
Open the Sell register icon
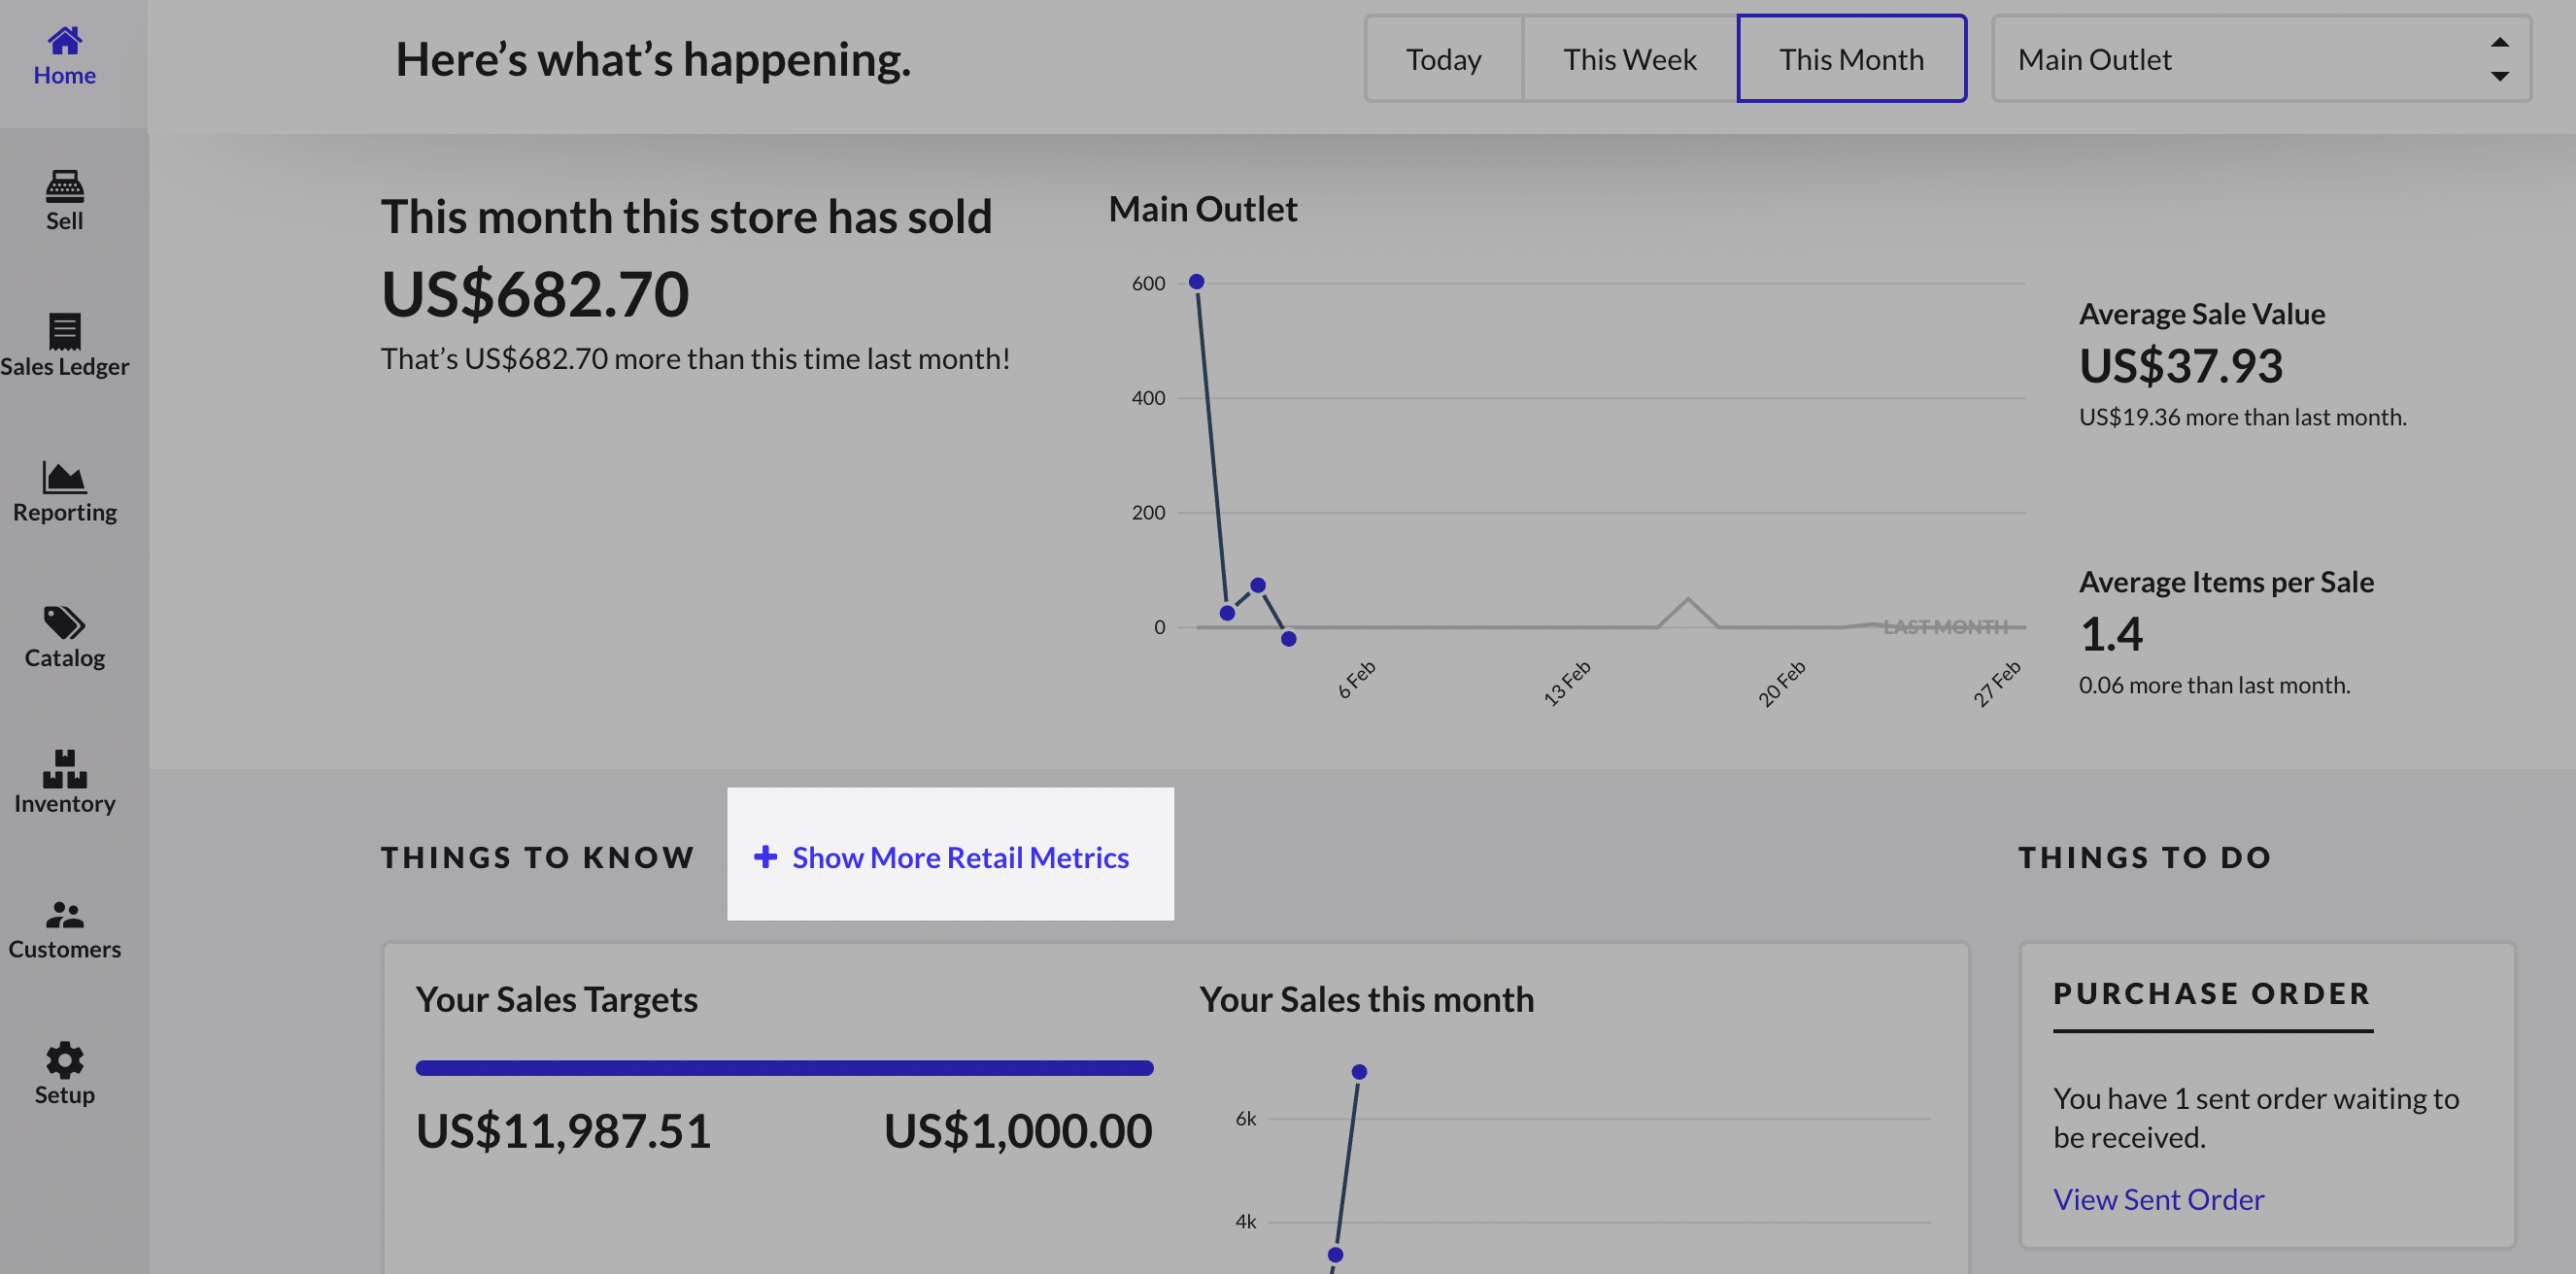(64, 186)
